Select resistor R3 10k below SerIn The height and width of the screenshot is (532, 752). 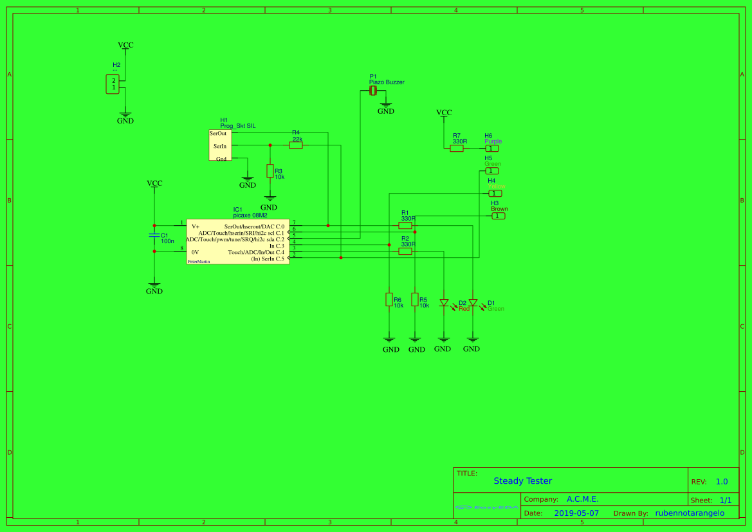[x=270, y=170]
